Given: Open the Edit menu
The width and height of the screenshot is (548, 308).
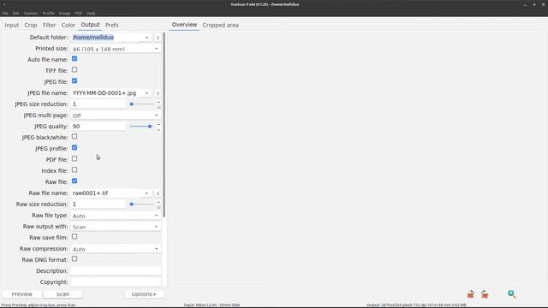Looking at the screenshot, I should [x=15, y=14].
